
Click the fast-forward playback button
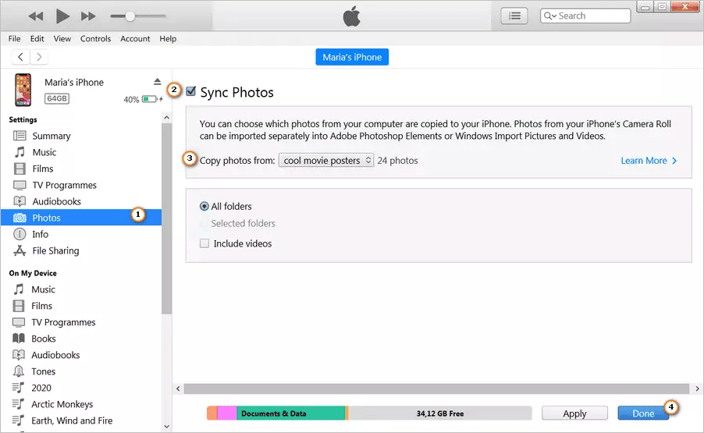[88, 16]
